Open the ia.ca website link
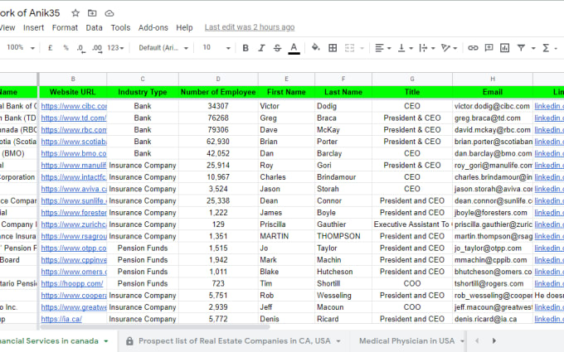Screen dimensions: 564x352 (x=61, y=319)
